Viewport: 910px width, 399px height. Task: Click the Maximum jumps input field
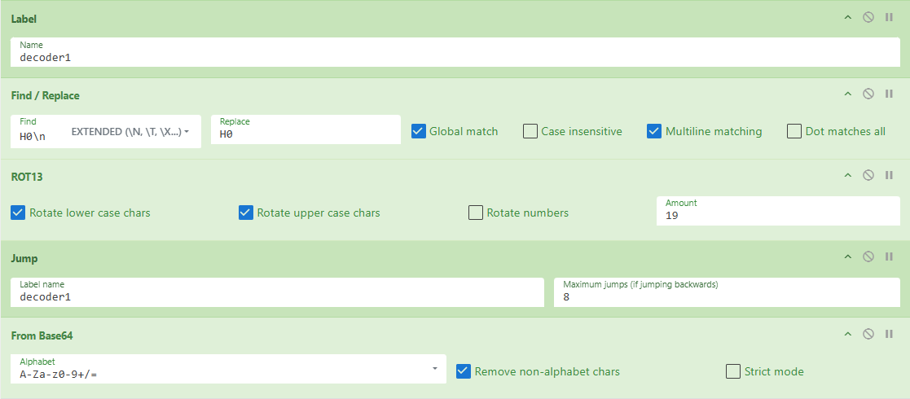(x=726, y=297)
